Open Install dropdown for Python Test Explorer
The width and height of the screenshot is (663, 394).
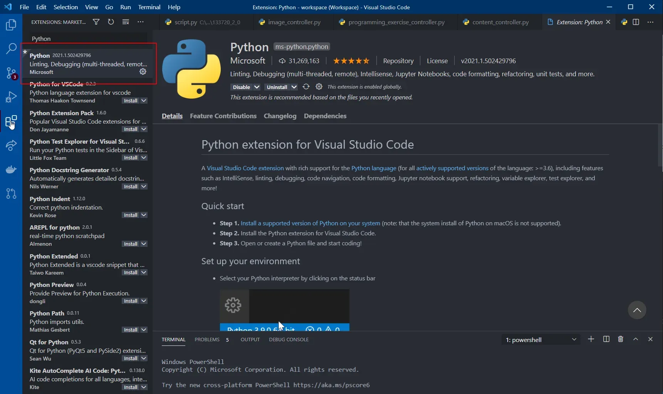[144, 158]
